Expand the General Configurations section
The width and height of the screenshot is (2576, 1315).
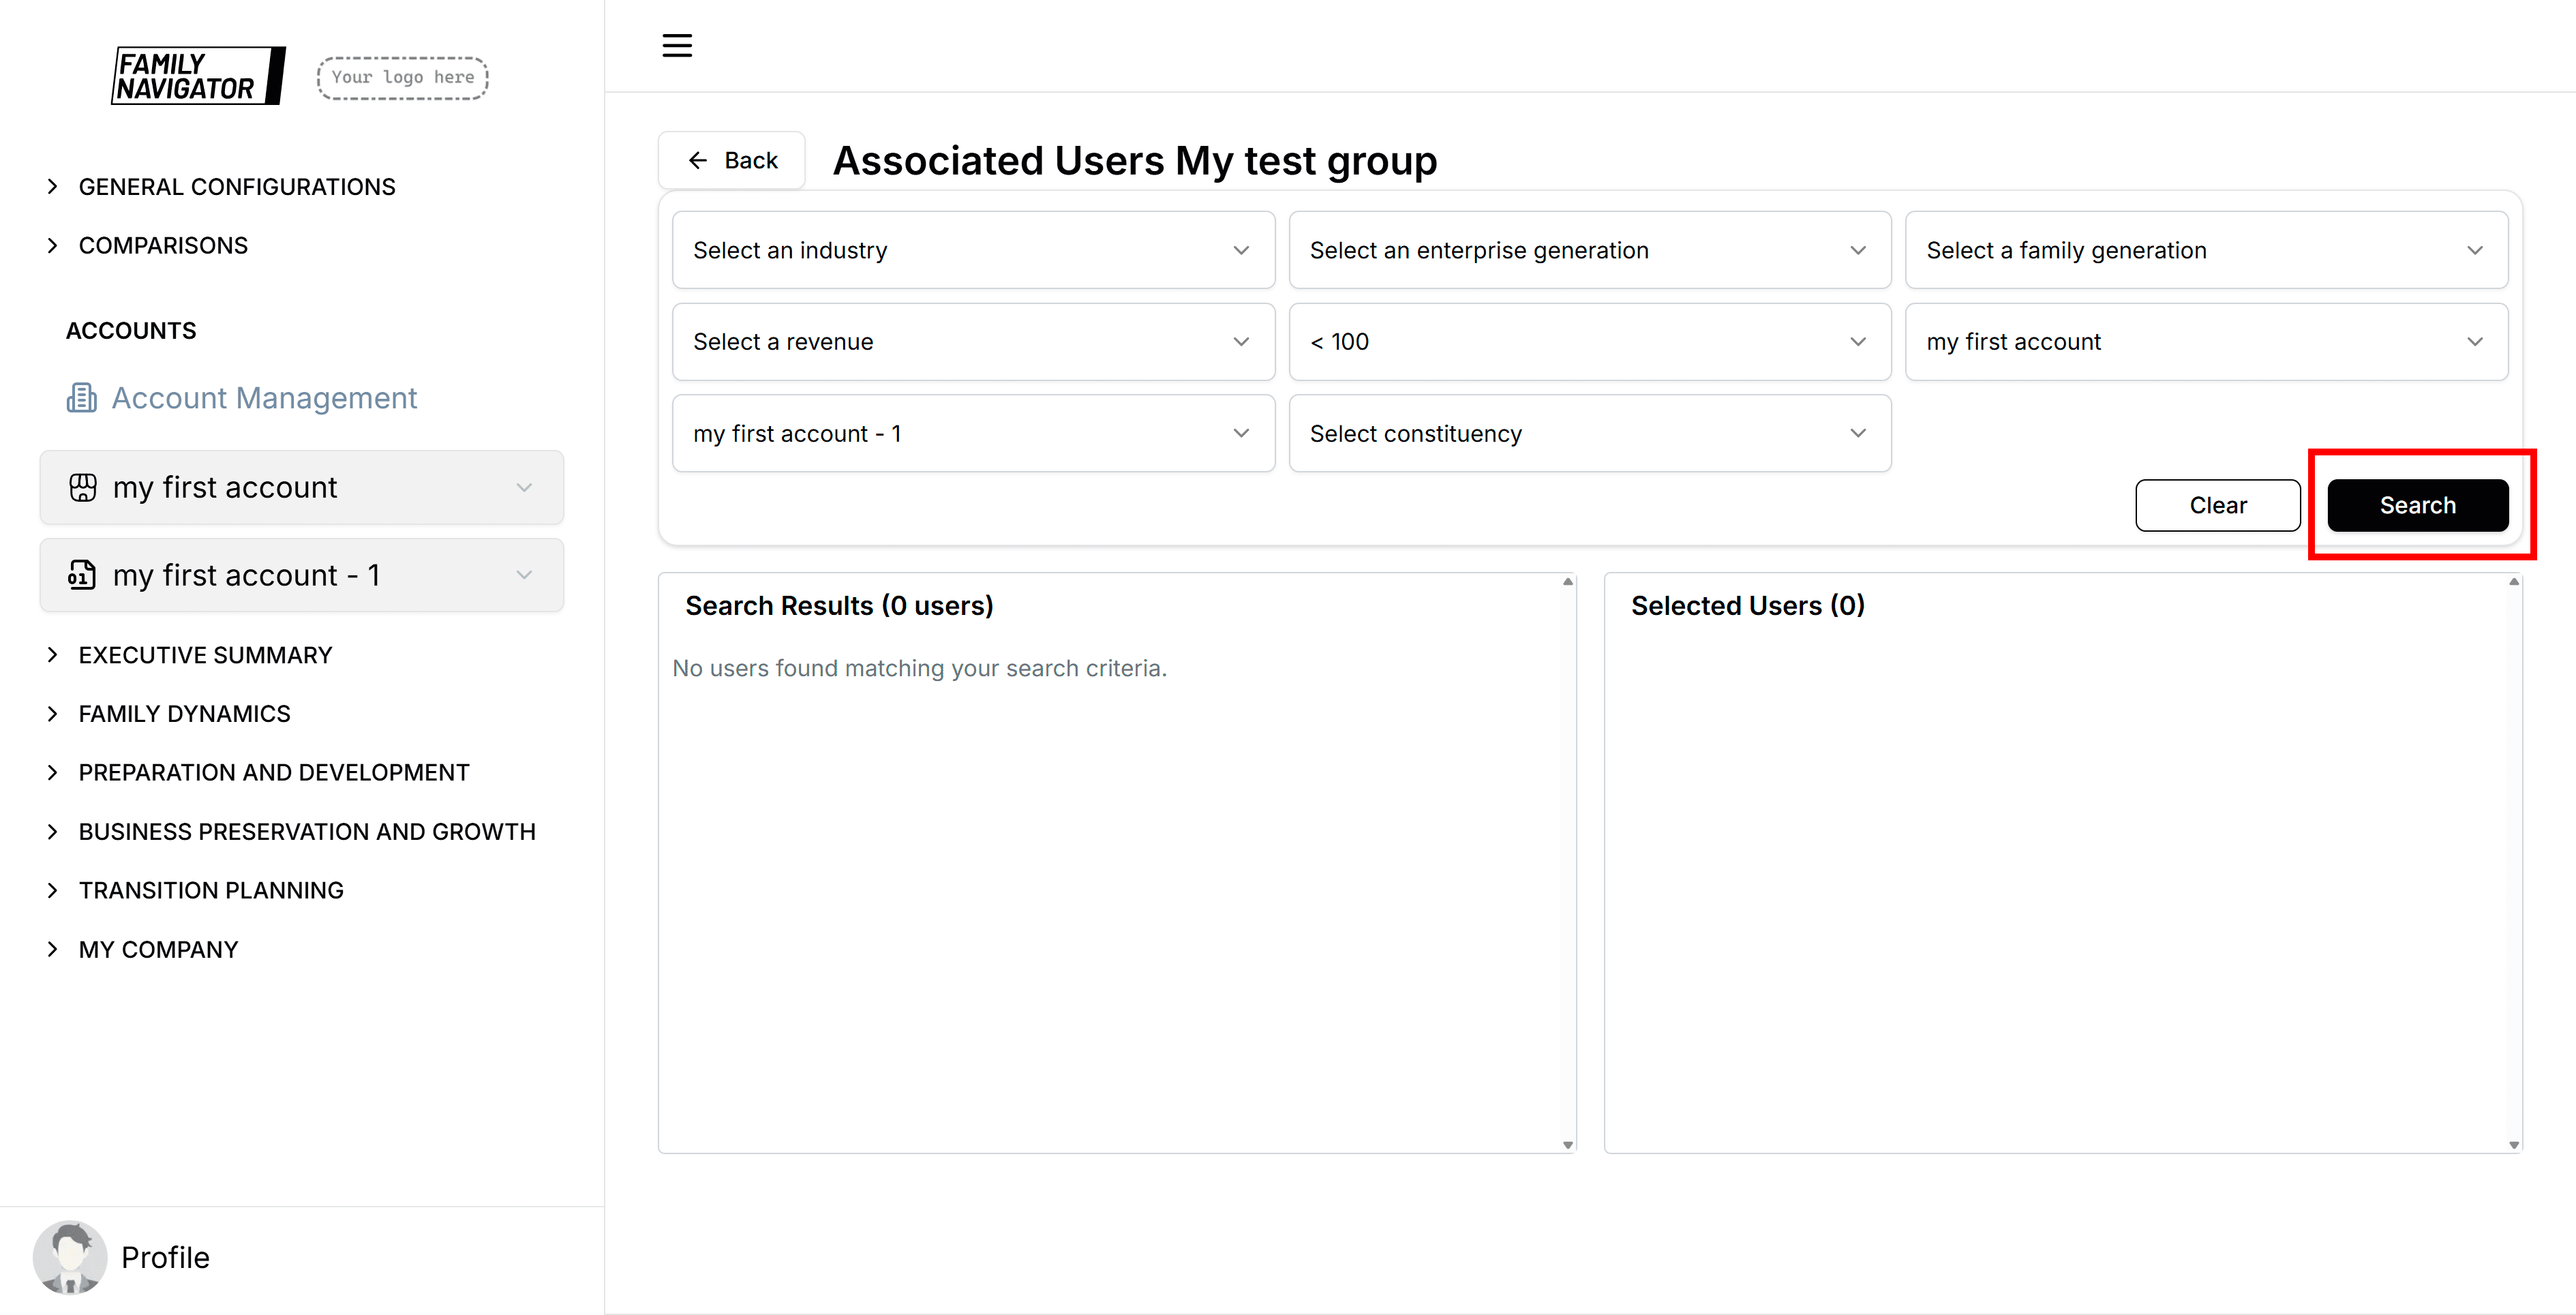click(x=237, y=187)
